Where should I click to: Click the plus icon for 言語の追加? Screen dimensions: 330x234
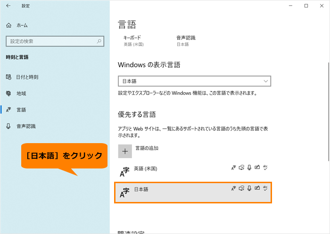125,151
